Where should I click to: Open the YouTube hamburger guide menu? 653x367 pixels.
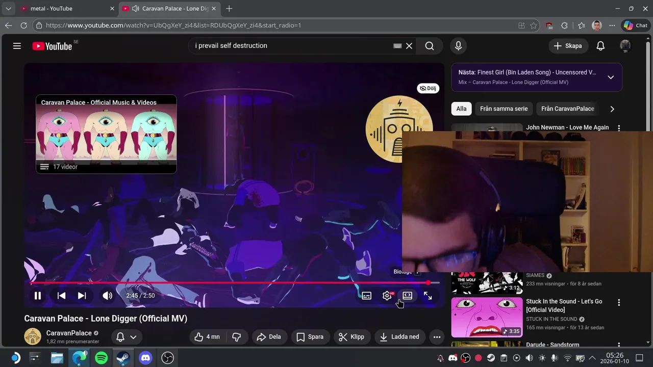[x=17, y=46]
